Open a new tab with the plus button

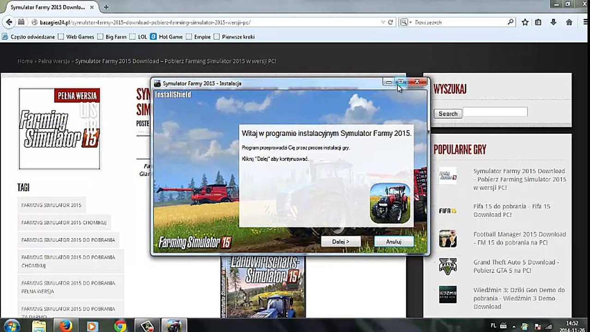click(x=106, y=7)
